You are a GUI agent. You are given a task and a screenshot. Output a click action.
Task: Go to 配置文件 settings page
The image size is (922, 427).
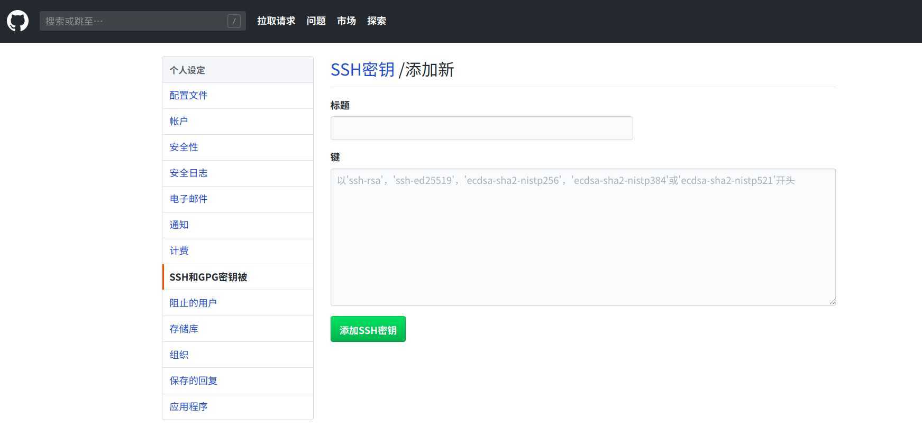pos(238,96)
